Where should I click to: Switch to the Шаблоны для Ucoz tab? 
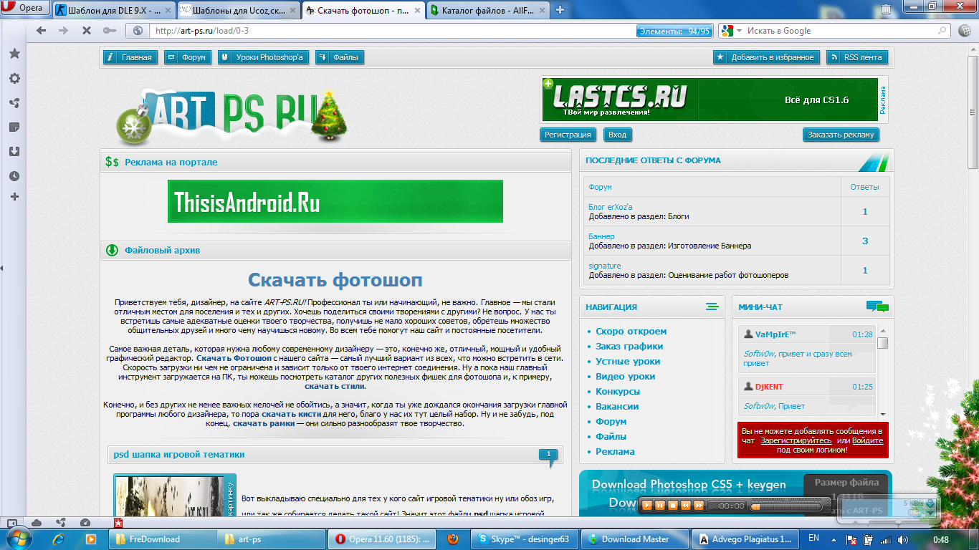point(237,10)
